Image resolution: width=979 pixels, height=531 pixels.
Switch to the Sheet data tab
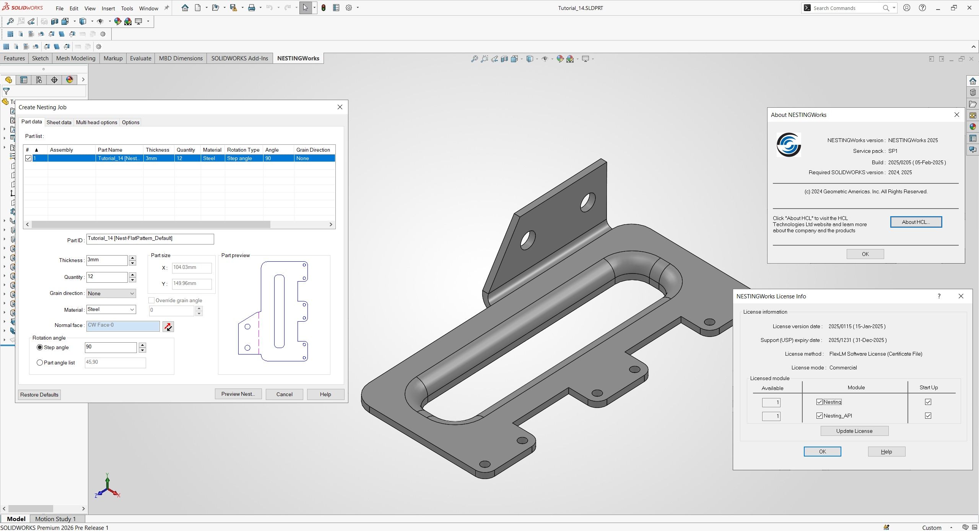pos(59,122)
